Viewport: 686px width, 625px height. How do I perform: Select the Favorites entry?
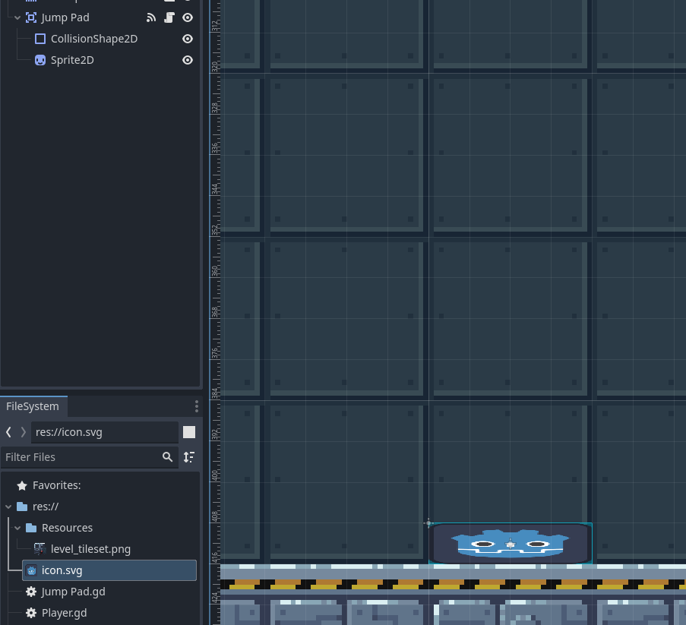[56, 485]
